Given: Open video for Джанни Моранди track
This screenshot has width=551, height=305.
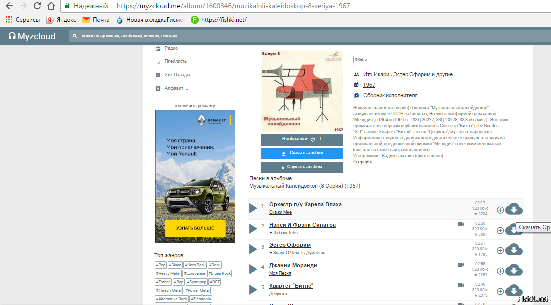Looking at the screenshot, I should click(x=461, y=264).
